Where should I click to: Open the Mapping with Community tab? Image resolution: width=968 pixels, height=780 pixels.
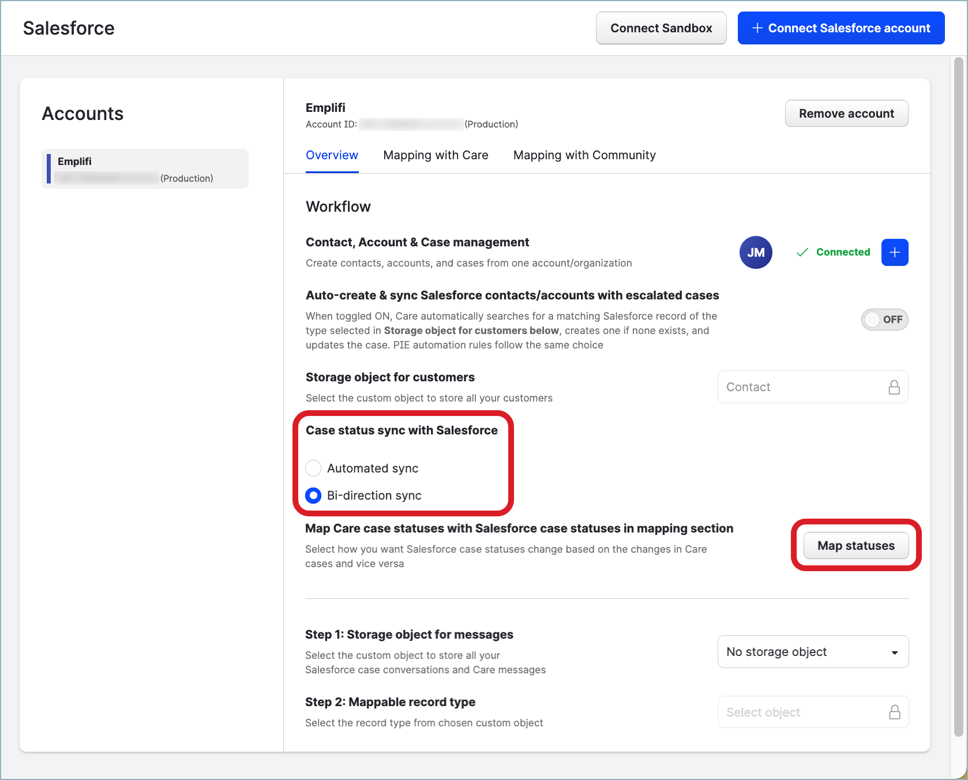click(x=584, y=155)
